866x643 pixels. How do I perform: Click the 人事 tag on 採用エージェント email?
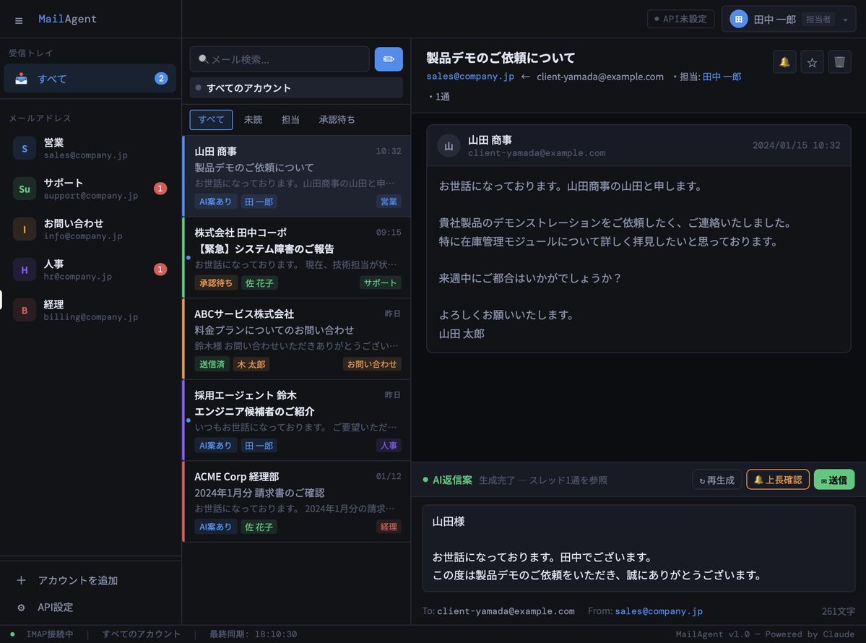point(389,445)
